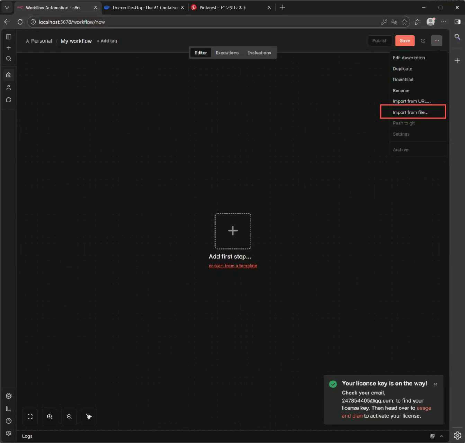Open the browser tab list dropdown

click(x=7, y=8)
